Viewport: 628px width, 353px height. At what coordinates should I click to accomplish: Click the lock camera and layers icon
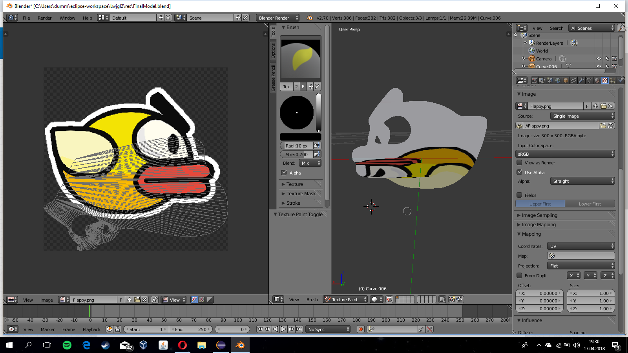[x=442, y=299]
